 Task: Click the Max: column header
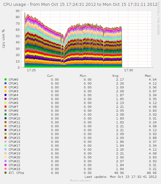pos(148,76)
